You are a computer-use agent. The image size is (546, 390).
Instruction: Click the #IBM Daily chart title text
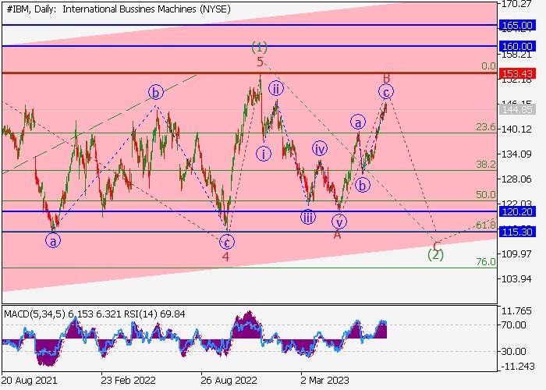pos(119,9)
